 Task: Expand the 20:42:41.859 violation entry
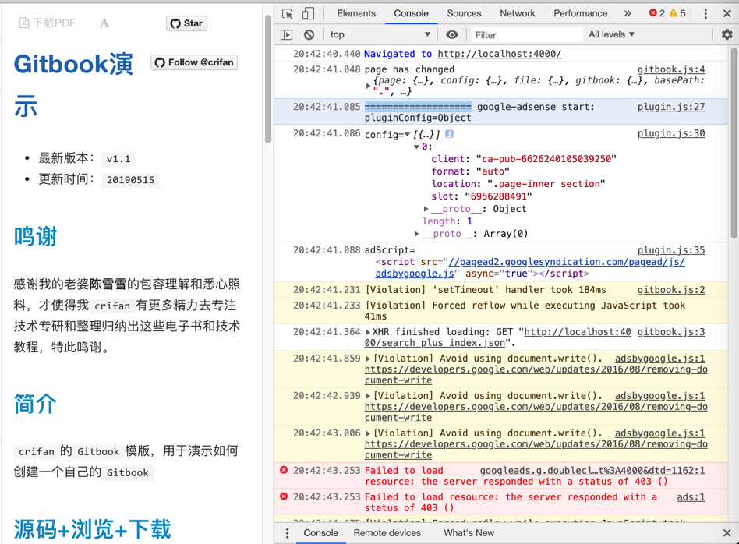point(368,359)
